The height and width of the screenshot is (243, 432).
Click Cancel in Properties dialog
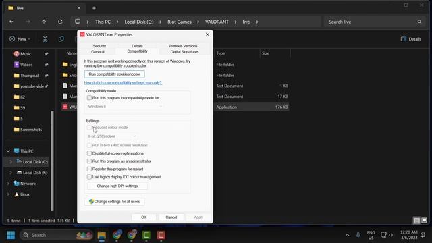tap(171, 217)
